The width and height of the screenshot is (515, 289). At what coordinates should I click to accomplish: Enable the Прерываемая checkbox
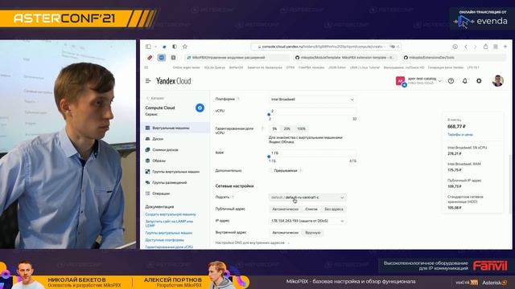point(271,170)
